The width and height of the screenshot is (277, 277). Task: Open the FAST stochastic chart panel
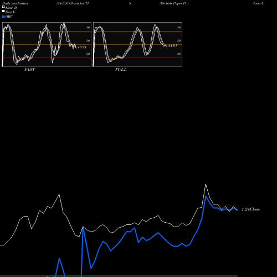(47, 44)
